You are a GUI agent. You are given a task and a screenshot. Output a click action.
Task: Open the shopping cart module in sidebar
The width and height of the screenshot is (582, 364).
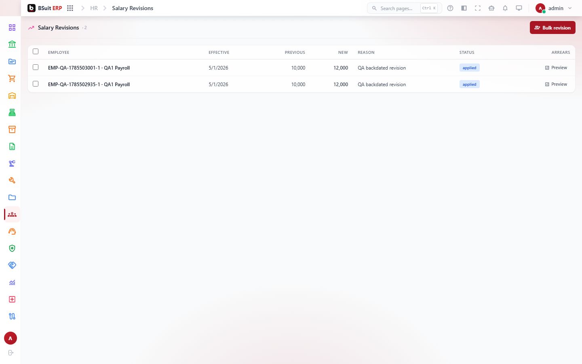[12, 78]
